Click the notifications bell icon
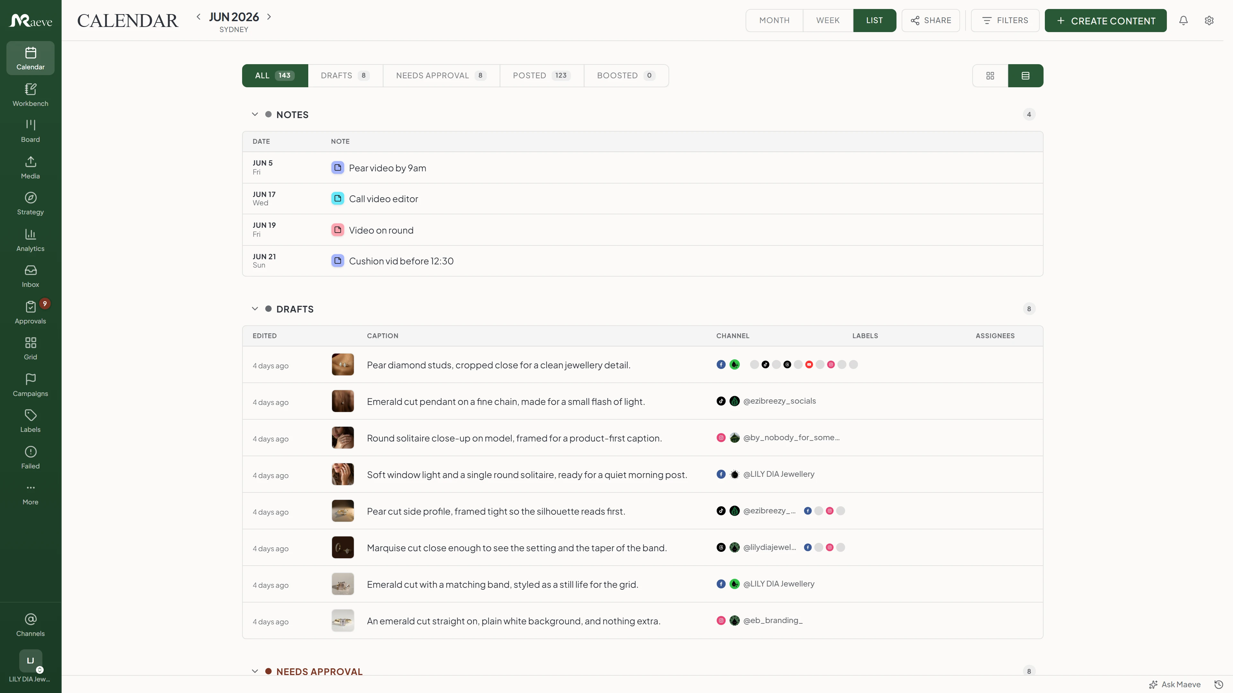The image size is (1233, 693). tap(1183, 21)
